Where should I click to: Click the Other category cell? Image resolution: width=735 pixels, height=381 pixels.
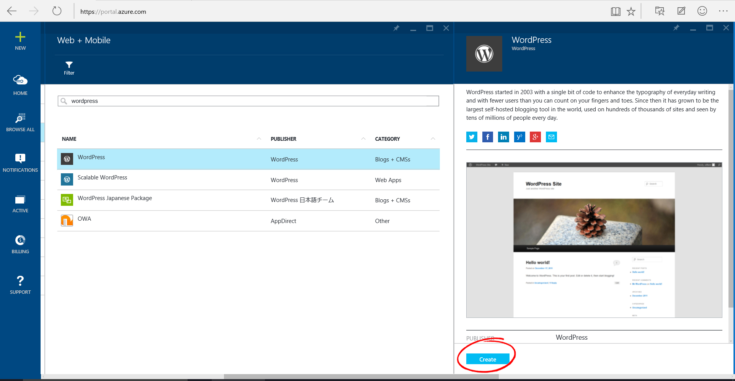[x=382, y=221]
